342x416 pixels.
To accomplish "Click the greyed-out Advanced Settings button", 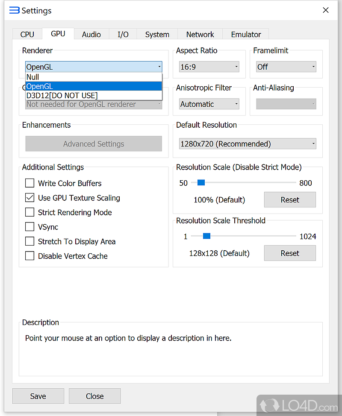I will [x=94, y=144].
